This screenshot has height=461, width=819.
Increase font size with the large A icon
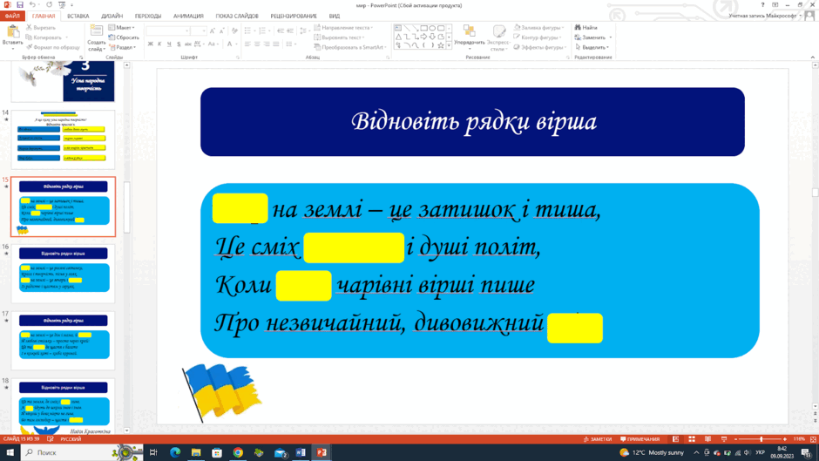coord(213,31)
